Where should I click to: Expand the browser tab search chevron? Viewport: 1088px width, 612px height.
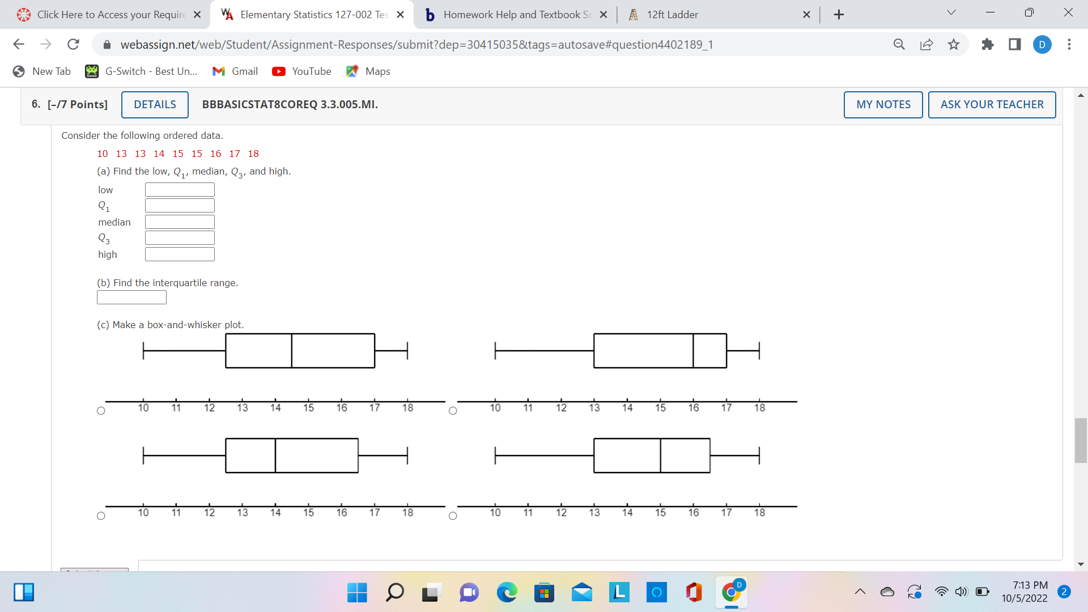click(951, 12)
